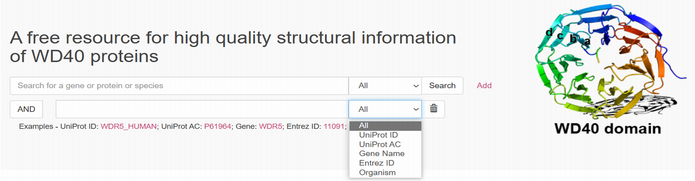Click the chevron arrow of first All dropdown

416,86
